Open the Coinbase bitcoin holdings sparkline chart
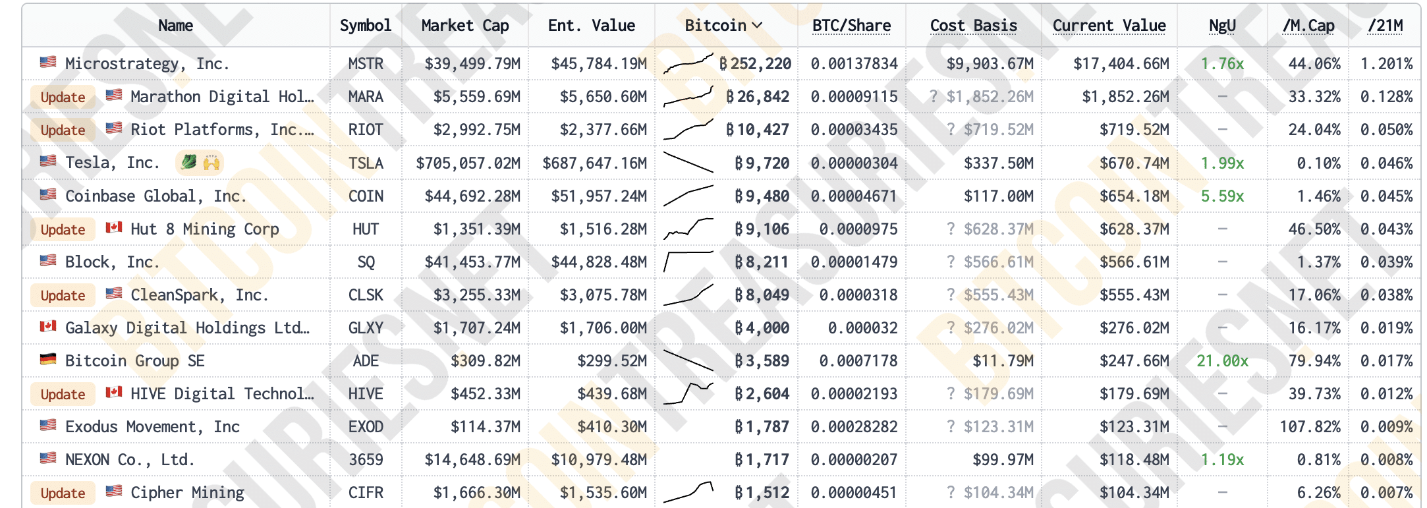Image resolution: width=1427 pixels, height=508 pixels. [688, 196]
